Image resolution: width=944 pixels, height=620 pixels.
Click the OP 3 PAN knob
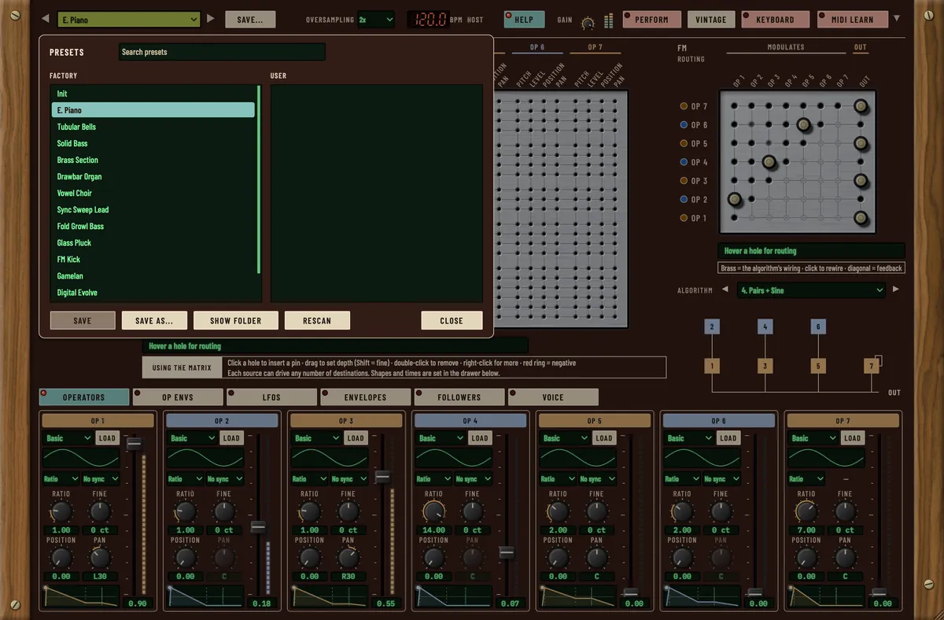pyautogui.click(x=348, y=559)
